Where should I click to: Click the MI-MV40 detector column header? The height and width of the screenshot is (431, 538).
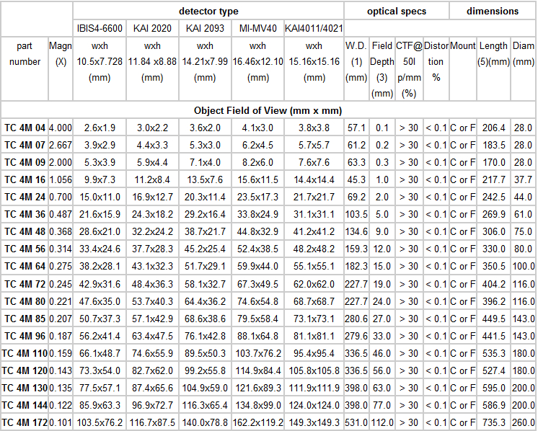[x=257, y=29]
